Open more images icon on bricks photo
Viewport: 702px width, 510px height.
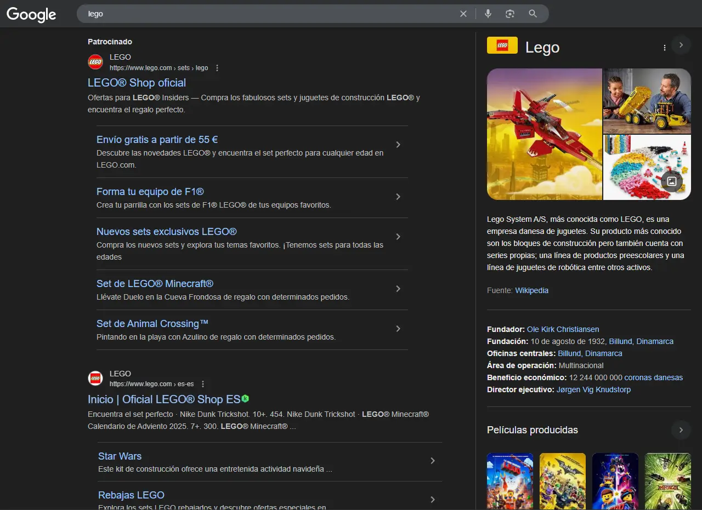[672, 181]
